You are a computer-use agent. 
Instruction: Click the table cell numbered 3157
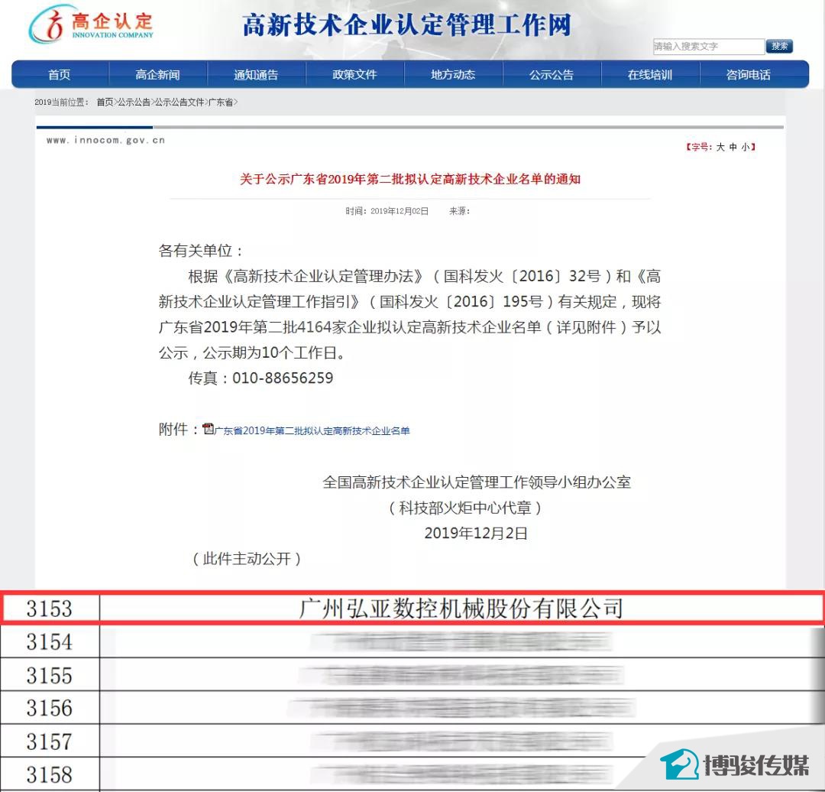[x=50, y=742]
